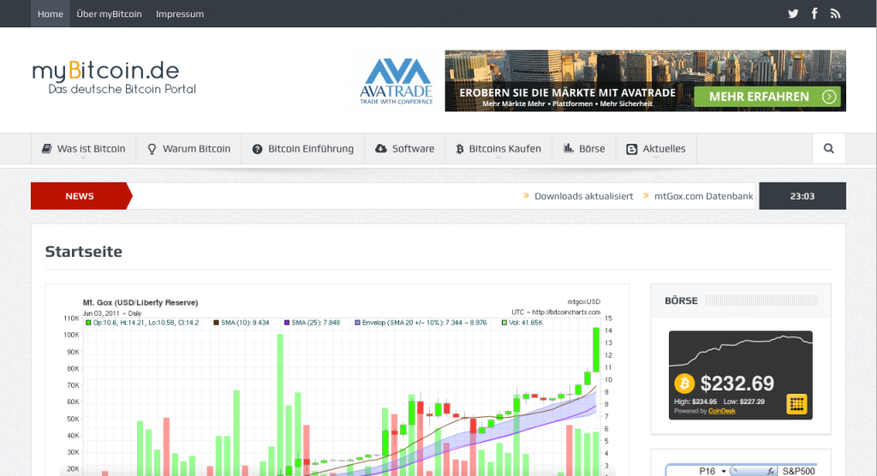Click Das deutsche Bitcoin Portal tagline
Viewport: 877px width, 476px height.
(122, 90)
